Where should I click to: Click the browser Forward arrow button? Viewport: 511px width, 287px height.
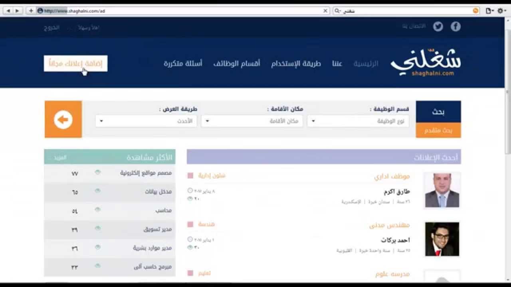(x=17, y=11)
